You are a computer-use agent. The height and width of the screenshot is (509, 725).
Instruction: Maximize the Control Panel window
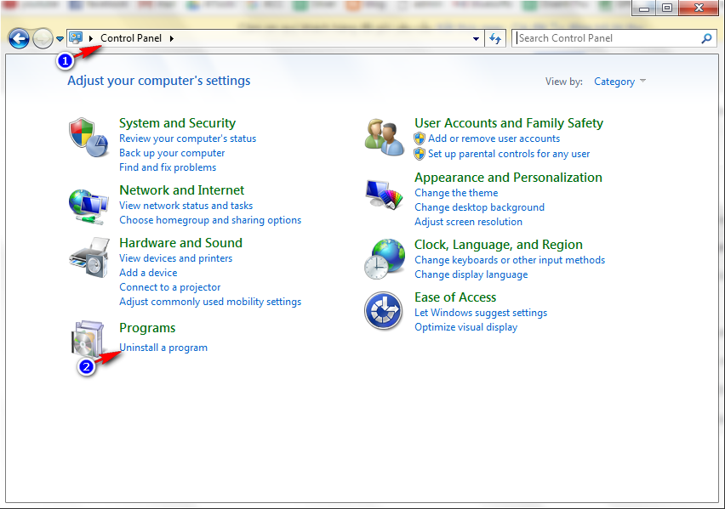coord(667,8)
